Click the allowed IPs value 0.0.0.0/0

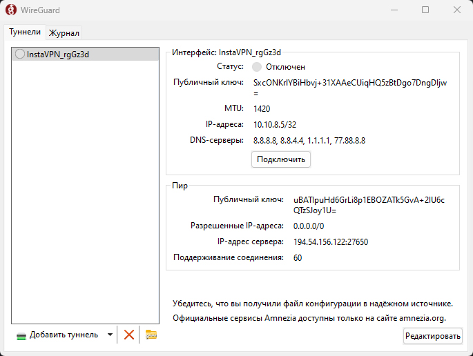tap(308, 226)
